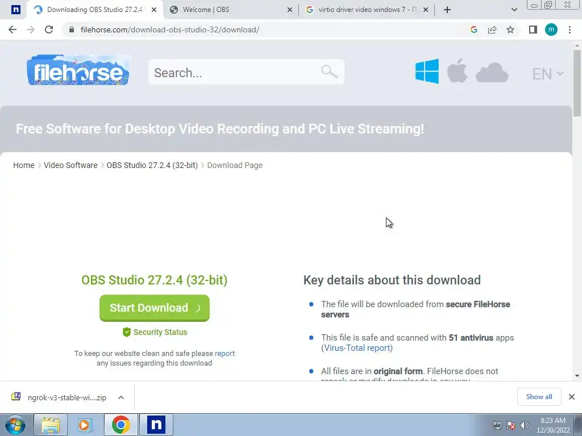Screen dimensions: 582x436
Task: Open the profile avatar 'm'
Action: coord(551,30)
